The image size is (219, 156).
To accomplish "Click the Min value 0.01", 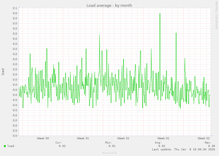I will click(x=112, y=146).
